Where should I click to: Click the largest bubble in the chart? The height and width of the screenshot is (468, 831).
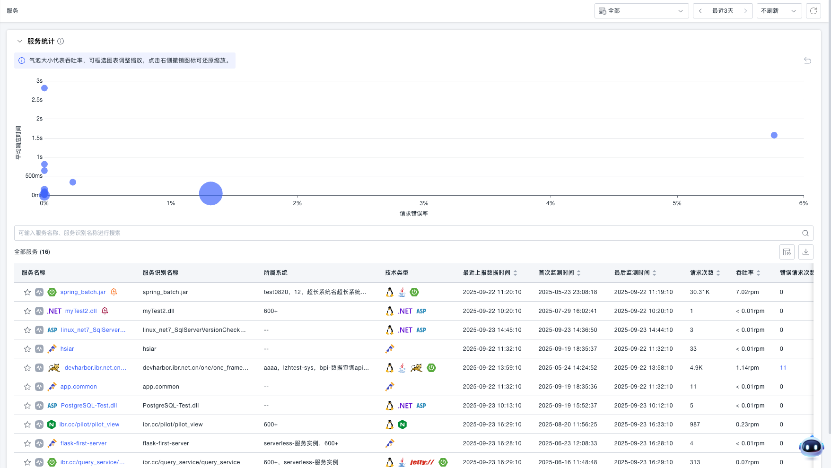(x=210, y=193)
